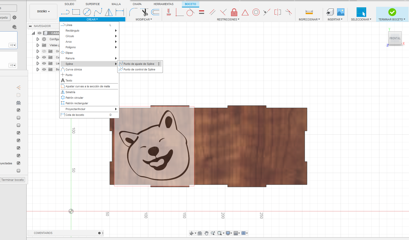Select 'Curva cónica' from the Crear menu
409x240 pixels.
pos(89,69)
